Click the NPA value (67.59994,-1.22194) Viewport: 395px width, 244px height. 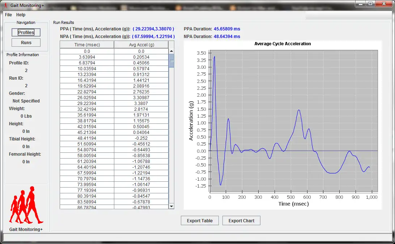[x=153, y=37]
